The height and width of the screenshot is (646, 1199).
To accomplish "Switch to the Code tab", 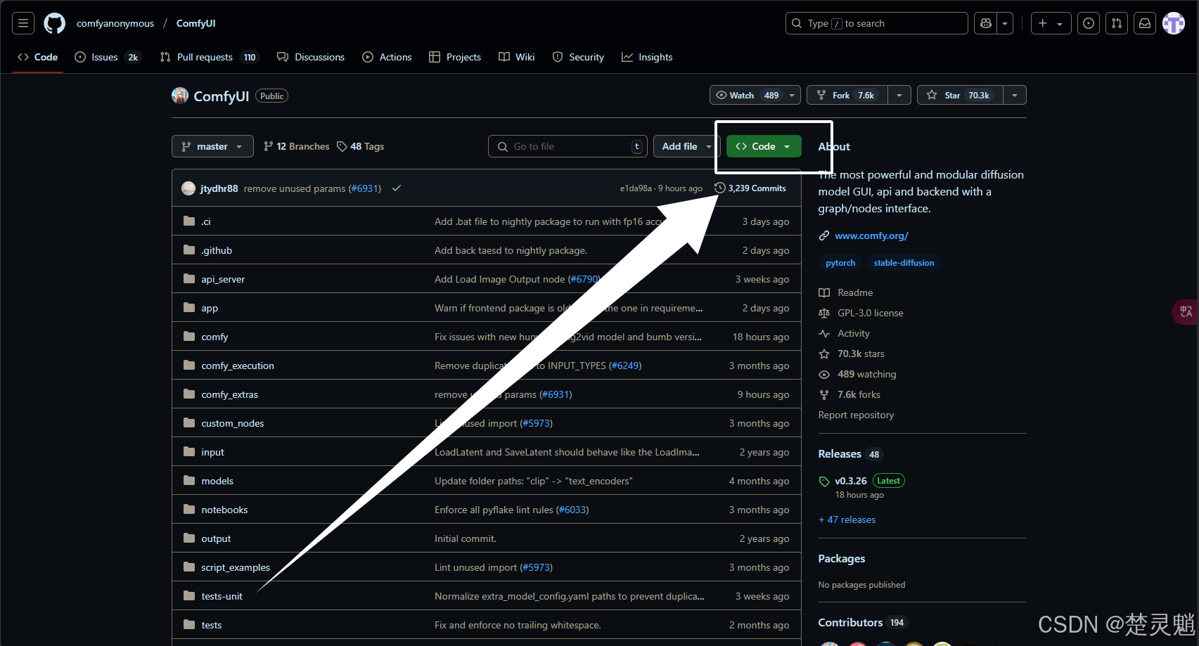I will (38, 57).
